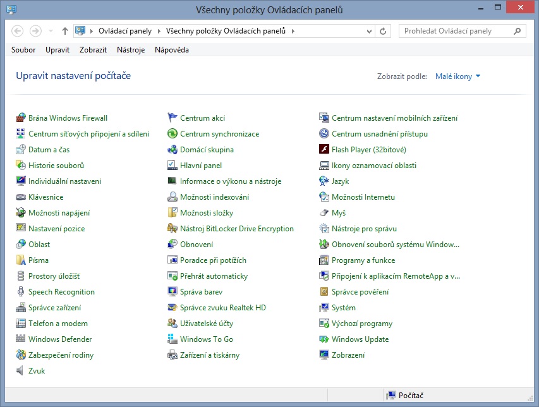Open the Windows Defender icon
This screenshot has height=407, width=539.
point(21,339)
